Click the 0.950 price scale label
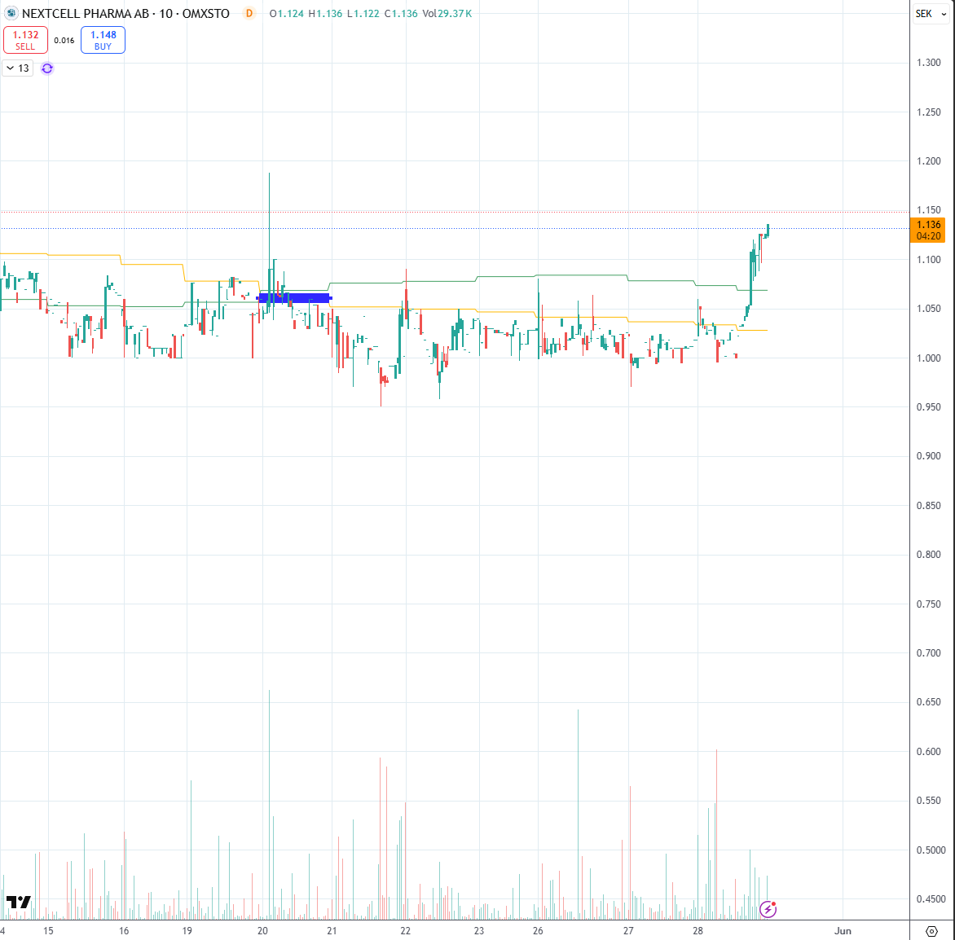Image resolution: width=955 pixels, height=940 pixels. (x=928, y=406)
